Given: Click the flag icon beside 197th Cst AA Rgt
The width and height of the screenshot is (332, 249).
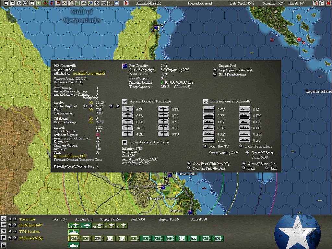Looking at the screenshot, I should (4, 238).
